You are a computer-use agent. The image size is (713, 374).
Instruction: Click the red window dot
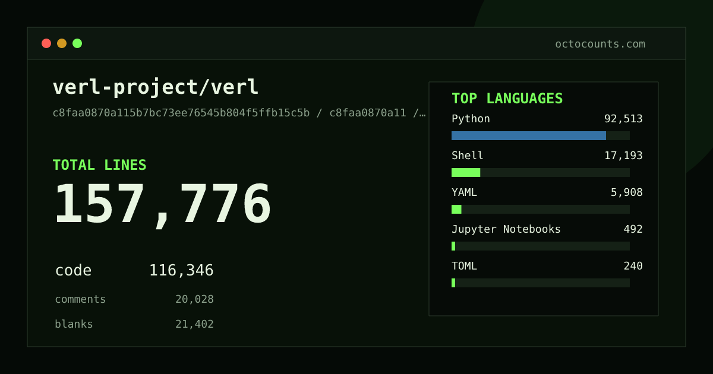[46, 43]
